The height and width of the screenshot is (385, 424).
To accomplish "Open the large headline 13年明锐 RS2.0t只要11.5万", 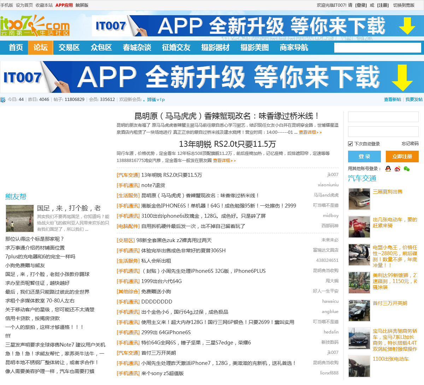I will pos(228,144).
